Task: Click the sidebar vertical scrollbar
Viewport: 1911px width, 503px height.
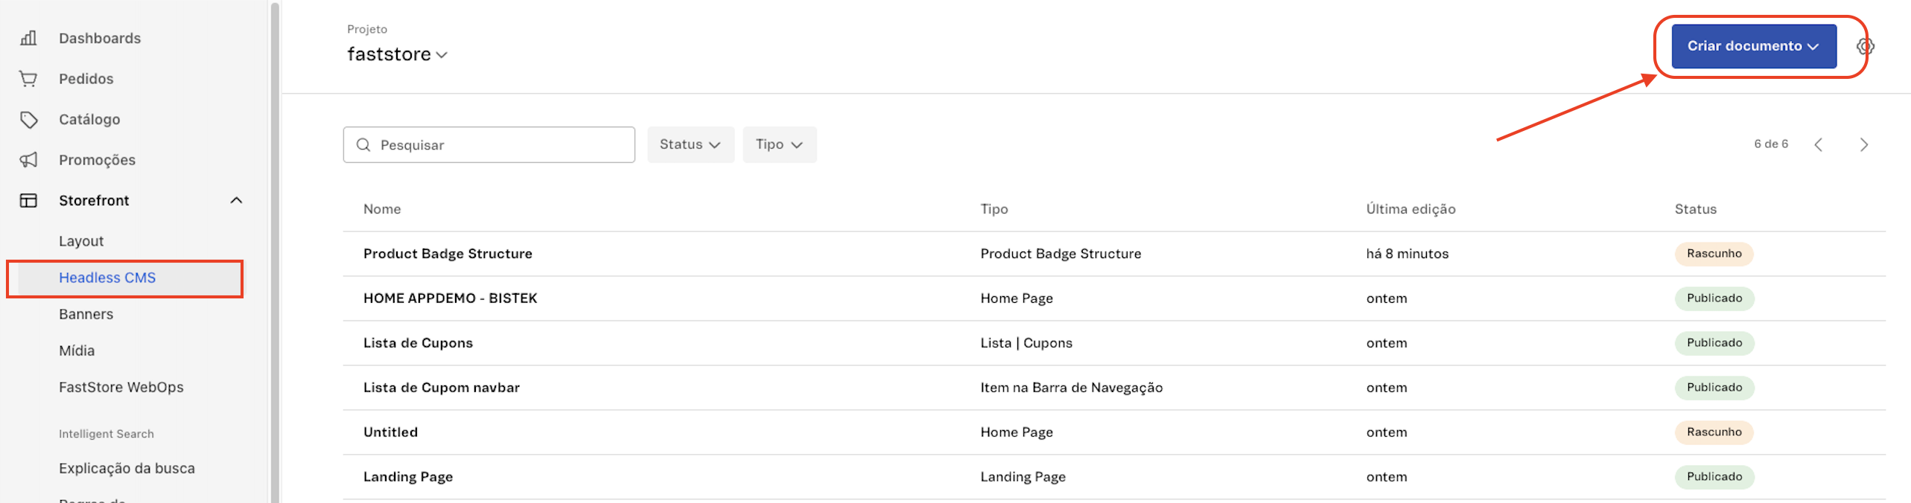Action: [x=274, y=253]
